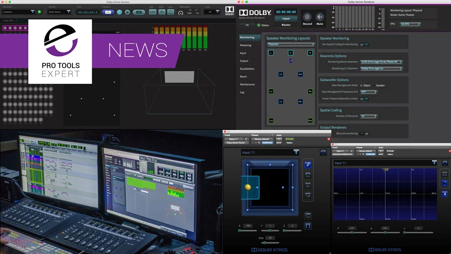451x254 pixels.
Task: Choose the sphere elevation icon in Panner
Action: pyautogui.click(x=308, y=185)
